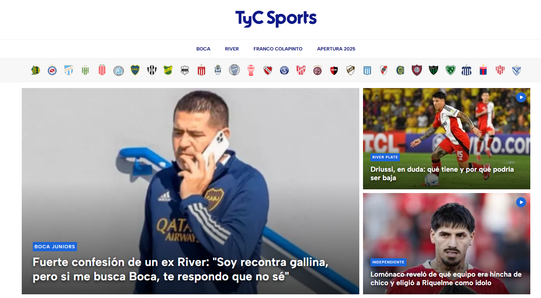Play the Lomónaco article video
This screenshot has height=298, width=541.
tap(521, 202)
